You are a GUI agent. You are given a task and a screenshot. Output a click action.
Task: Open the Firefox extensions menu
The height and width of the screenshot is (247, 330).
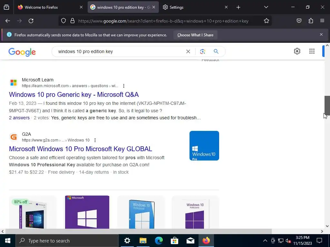tap(311, 21)
